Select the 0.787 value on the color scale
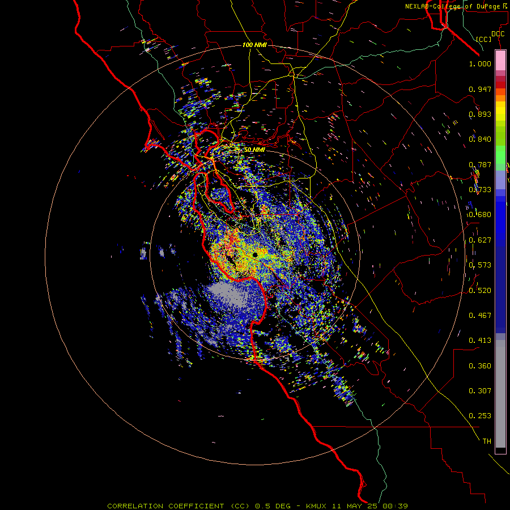 pyautogui.click(x=480, y=164)
